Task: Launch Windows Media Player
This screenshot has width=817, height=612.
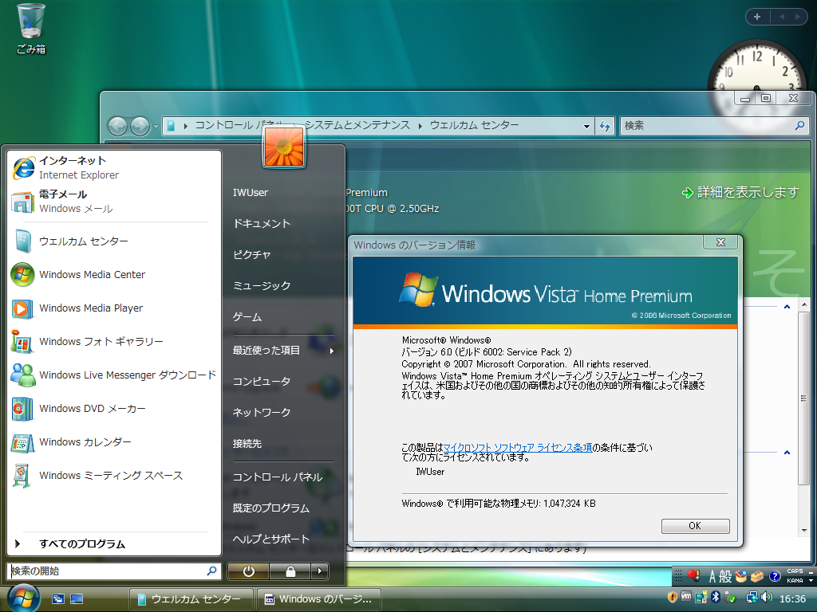Action: click(x=115, y=308)
